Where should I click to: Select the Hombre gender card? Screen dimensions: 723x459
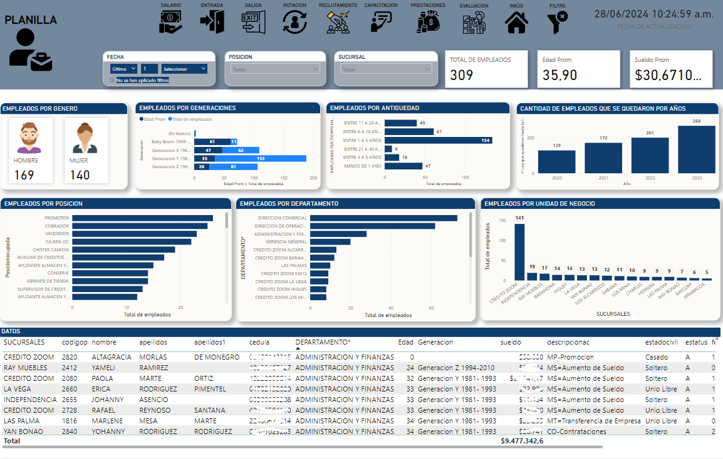(26, 151)
